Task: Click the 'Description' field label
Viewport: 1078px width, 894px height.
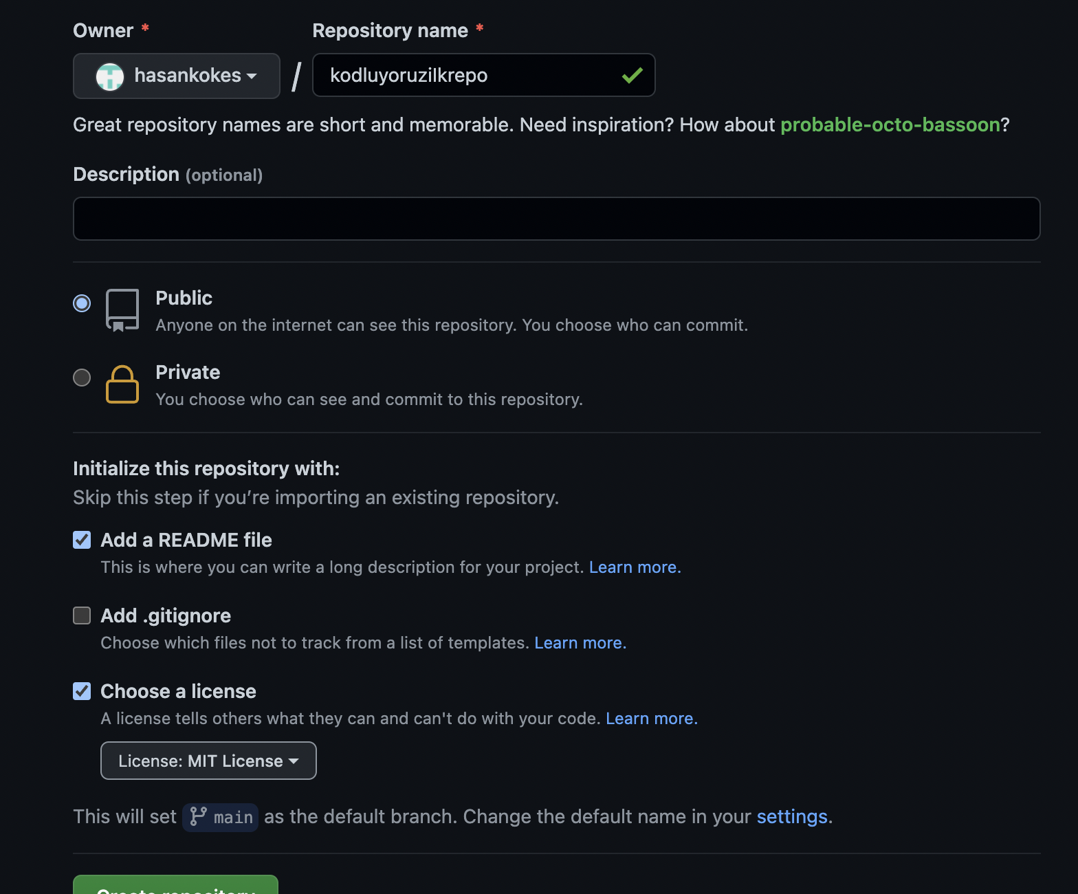Action: [126, 174]
